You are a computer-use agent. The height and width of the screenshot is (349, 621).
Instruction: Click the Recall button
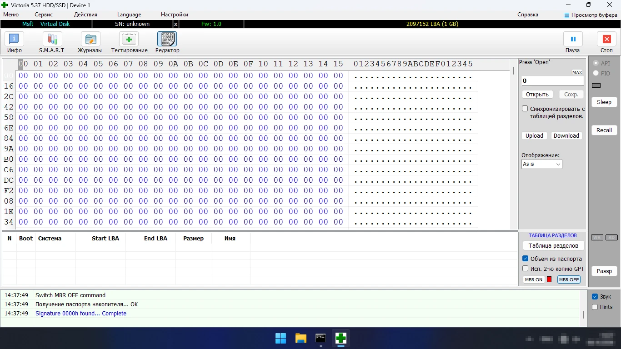604,130
